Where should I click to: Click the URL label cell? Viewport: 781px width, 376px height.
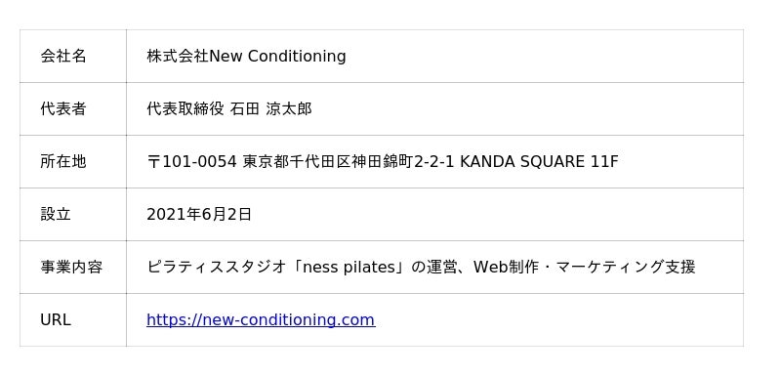click(x=72, y=319)
